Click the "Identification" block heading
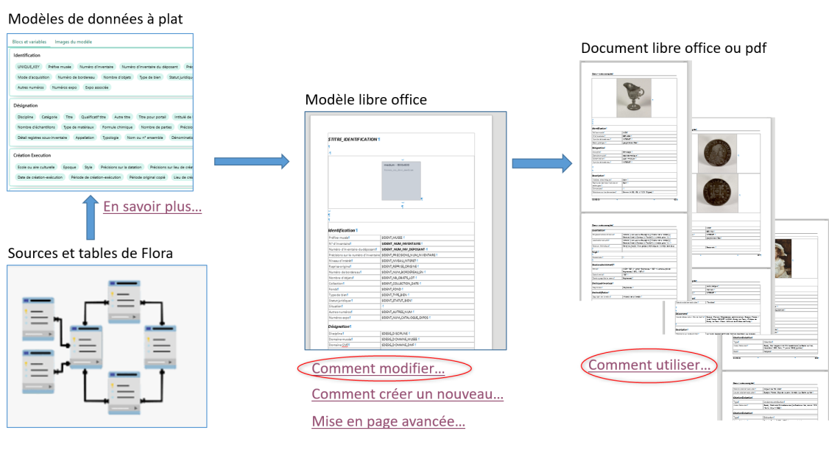Screen dimensions: 829x450 (x=27, y=55)
